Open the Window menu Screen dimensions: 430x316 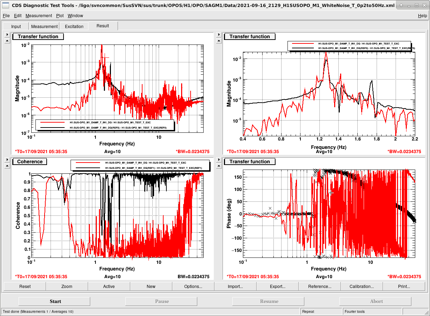[x=75, y=16]
